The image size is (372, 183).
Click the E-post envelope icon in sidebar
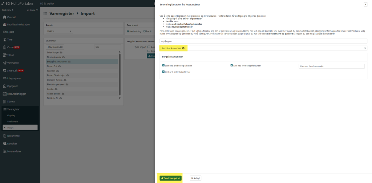pyautogui.click(x=5, y=32)
